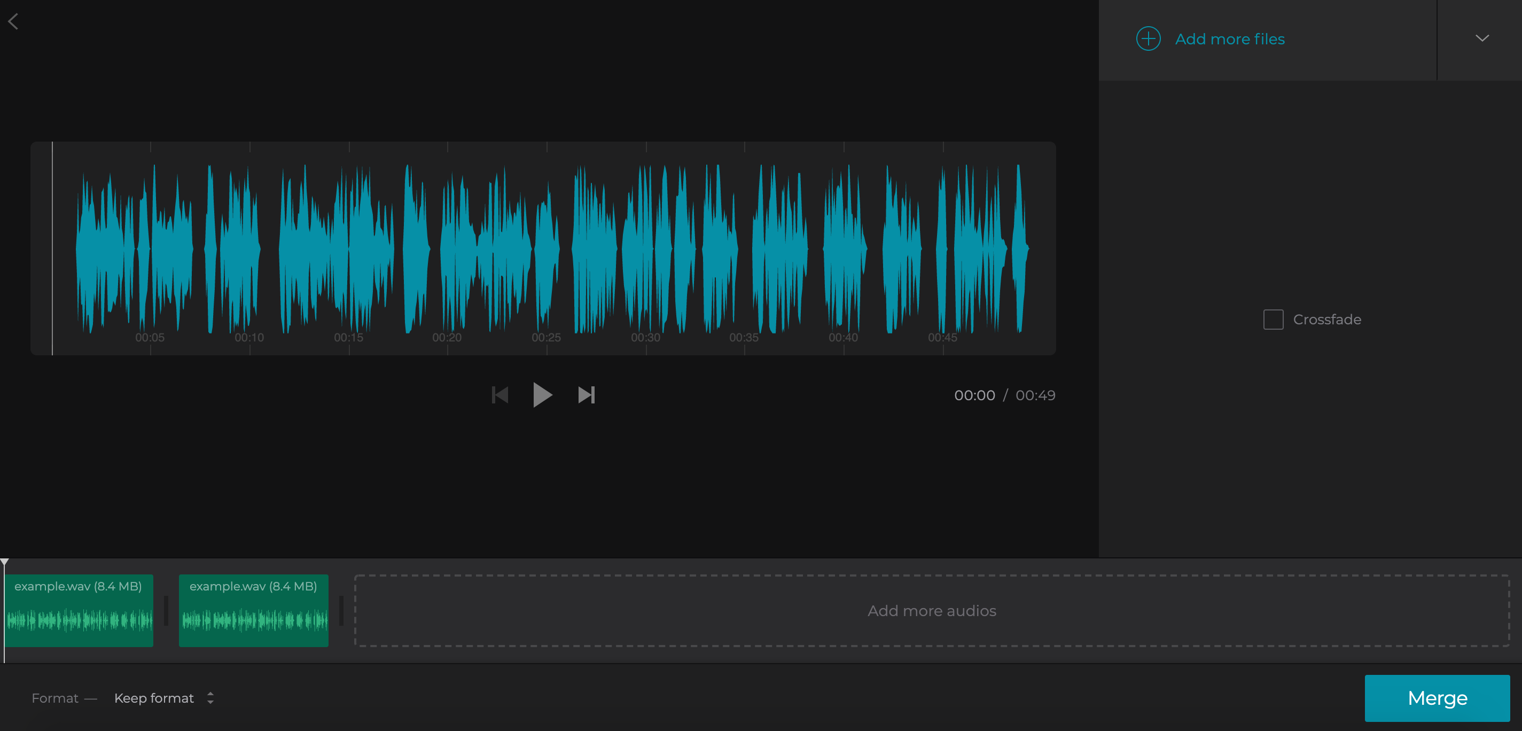Click the Play button to preview audio
The width and height of the screenshot is (1522, 731).
(542, 395)
